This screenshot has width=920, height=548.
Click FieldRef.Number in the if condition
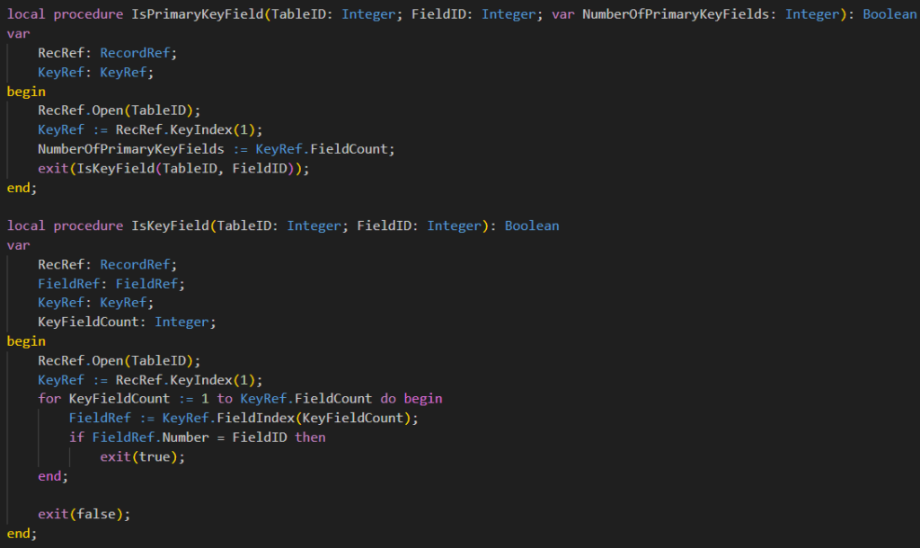click(146, 438)
